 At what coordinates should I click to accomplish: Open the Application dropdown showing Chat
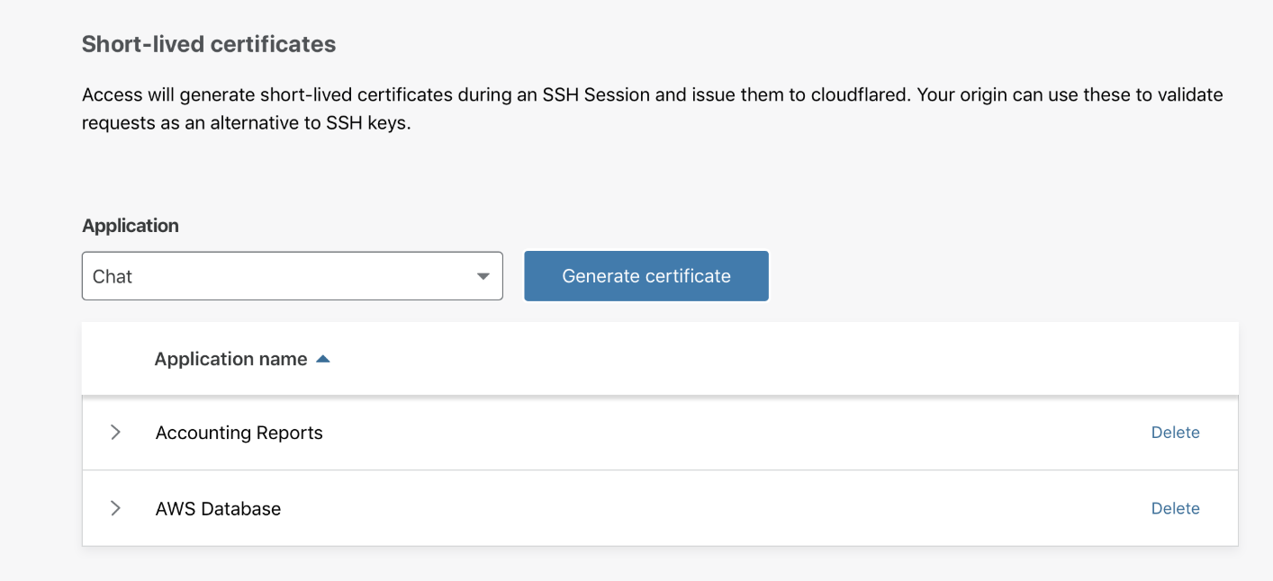pyautogui.click(x=292, y=276)
